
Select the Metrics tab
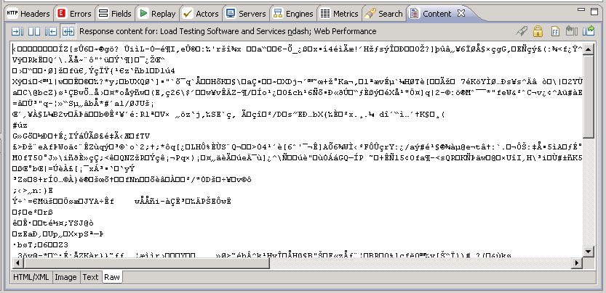tap(340, 14)
